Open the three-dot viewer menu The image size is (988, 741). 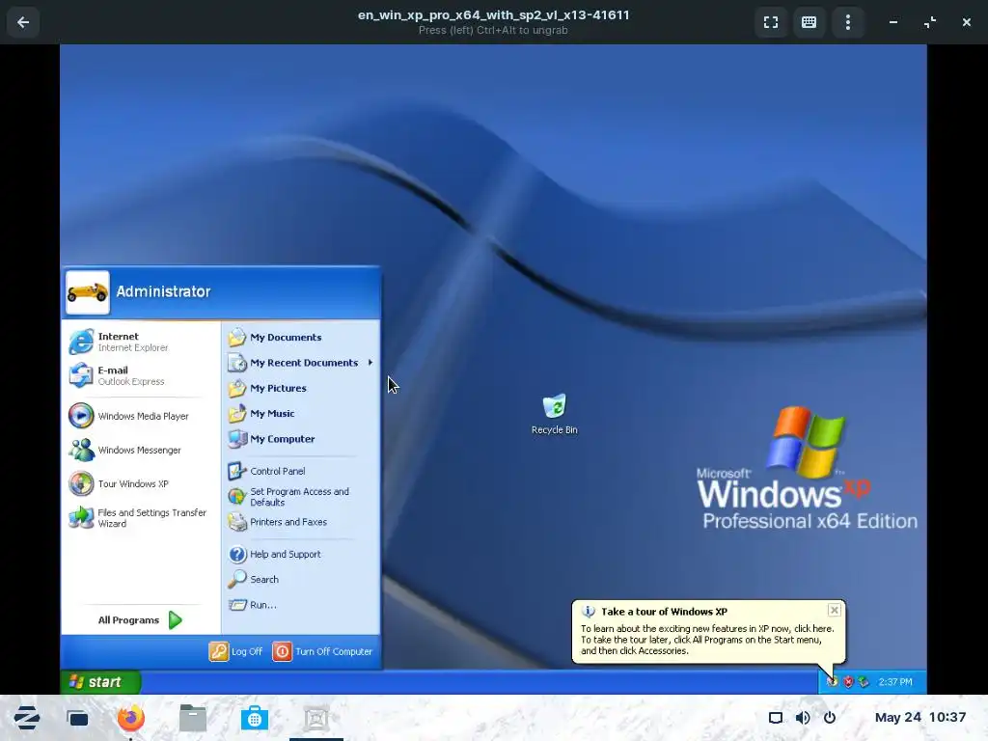click(x=848, y=23)
